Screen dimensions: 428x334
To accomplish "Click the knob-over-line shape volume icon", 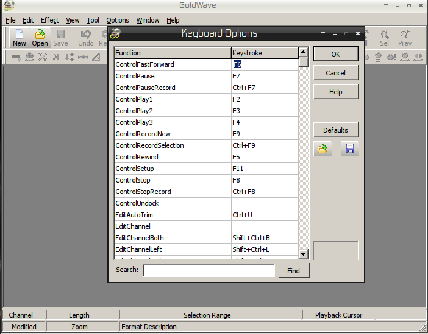I will point(405,57).
